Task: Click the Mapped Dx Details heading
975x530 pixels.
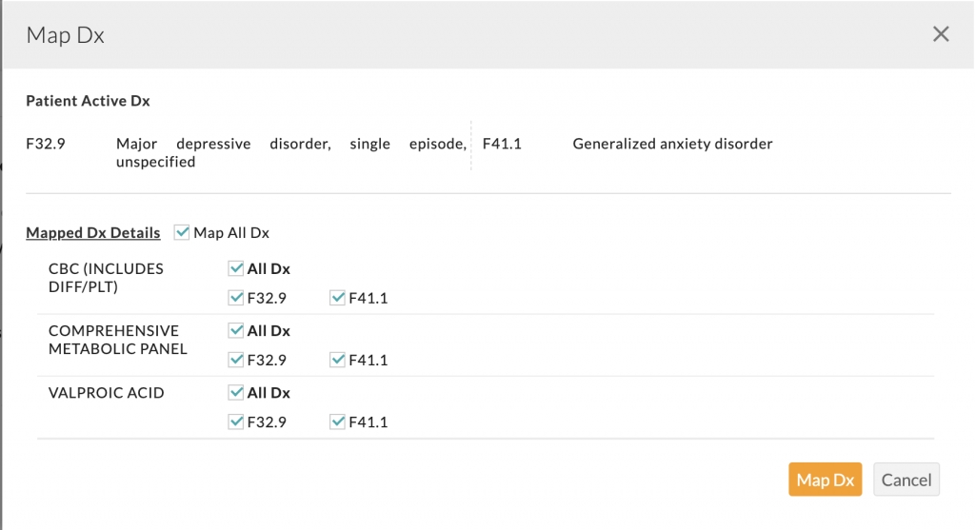Action: click(93, 233)
